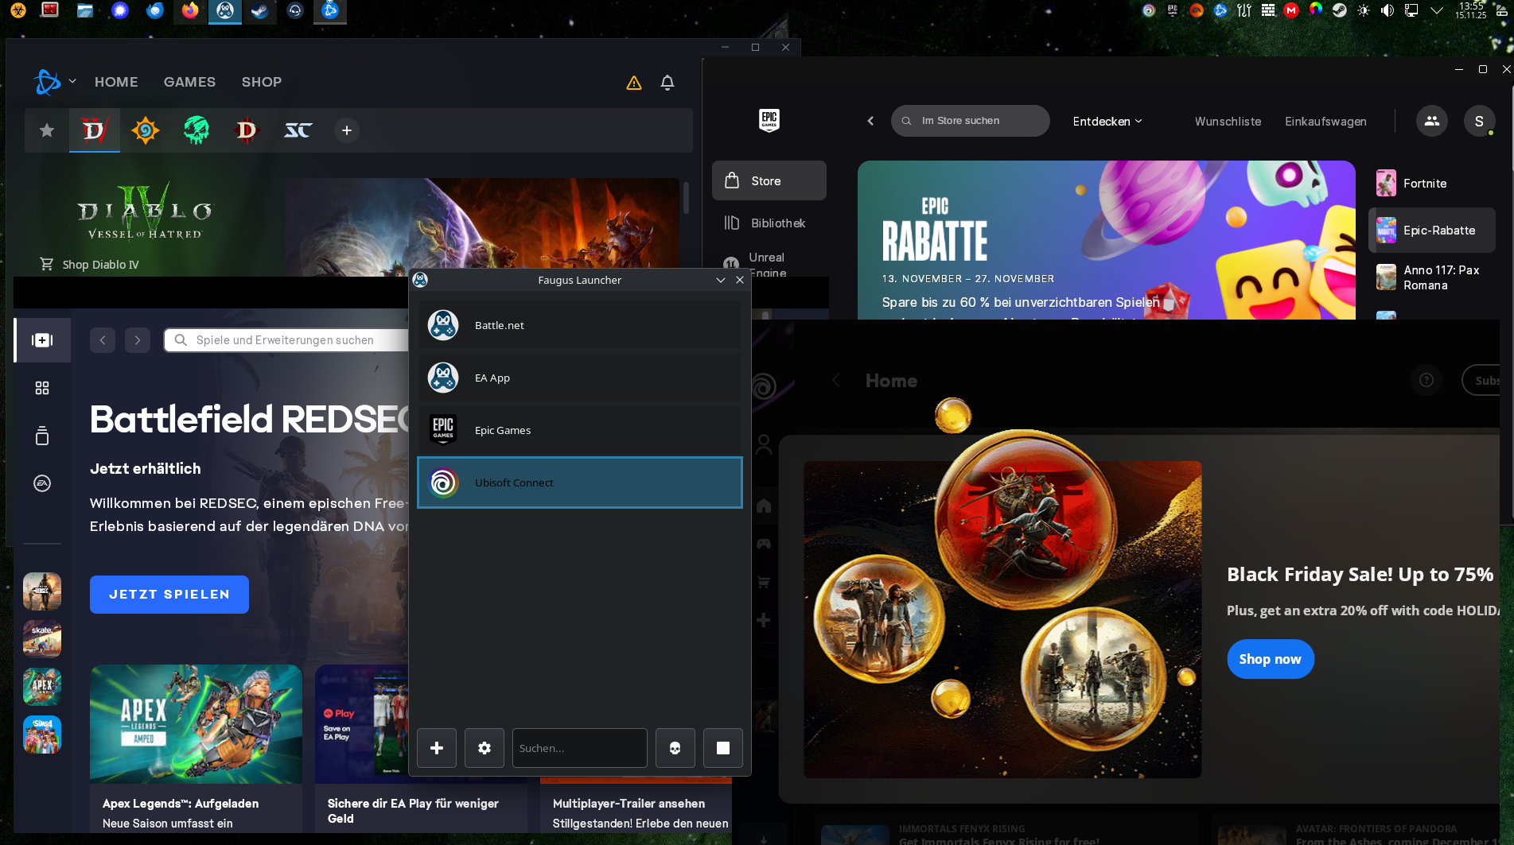Screen dimensions: 1514x845
Task: Go back in the EA App
Action: [x=103, y=340]
